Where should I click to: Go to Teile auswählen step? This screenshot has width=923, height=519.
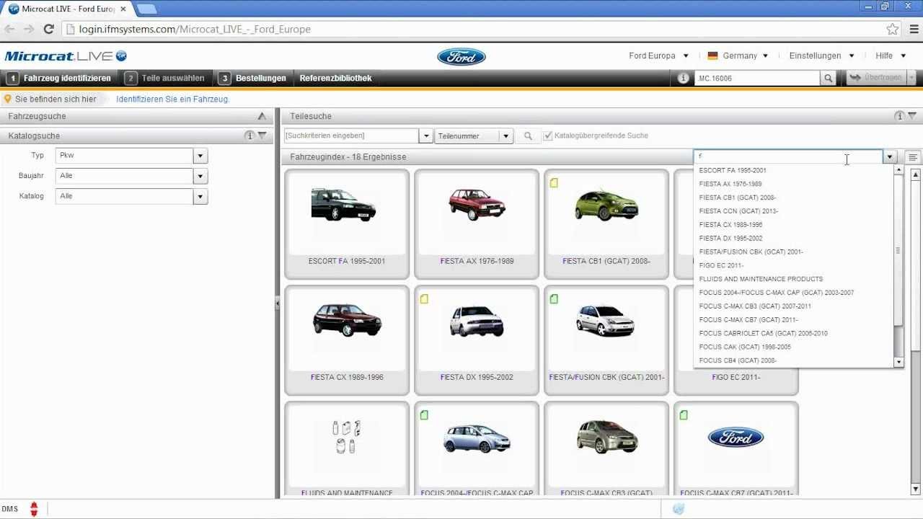[x=165, y=78]
